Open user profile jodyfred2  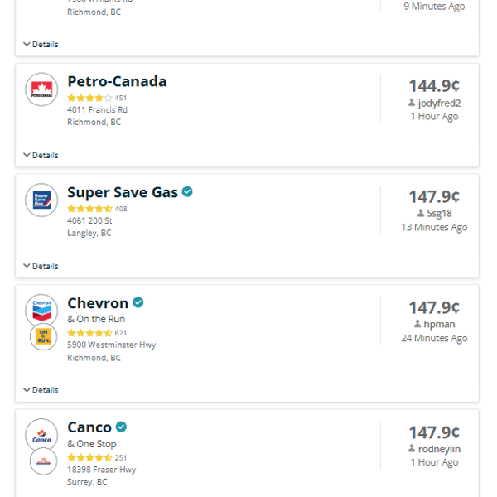coord(439,103)
